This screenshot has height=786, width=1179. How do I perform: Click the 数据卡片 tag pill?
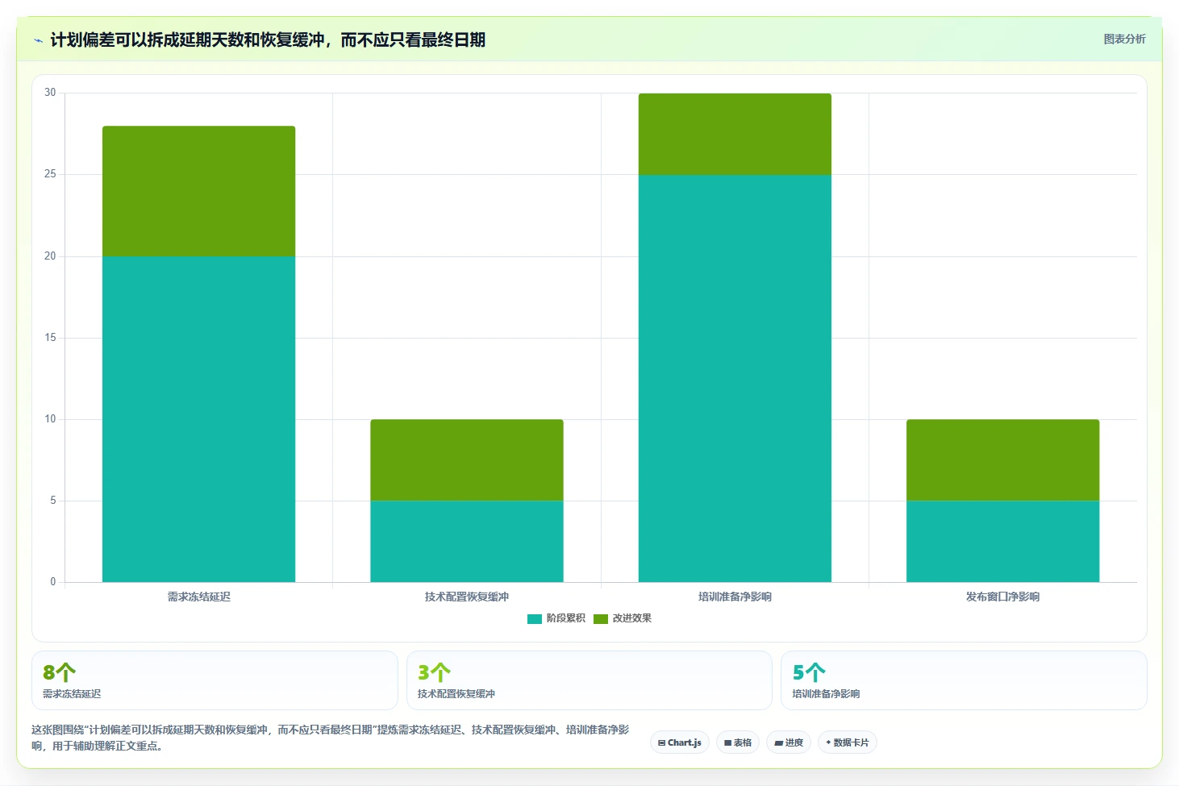click(848, 742)
